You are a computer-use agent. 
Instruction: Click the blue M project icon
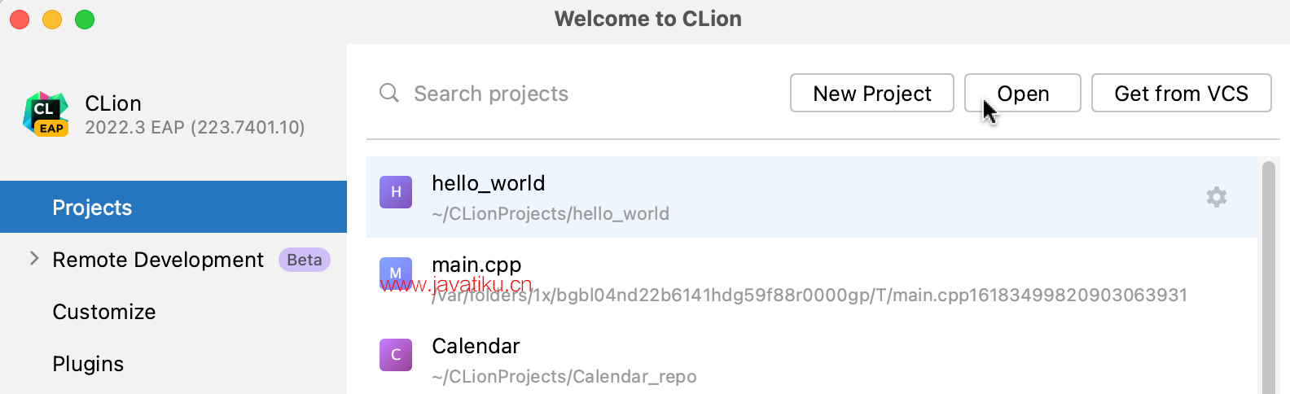[396, 274]
